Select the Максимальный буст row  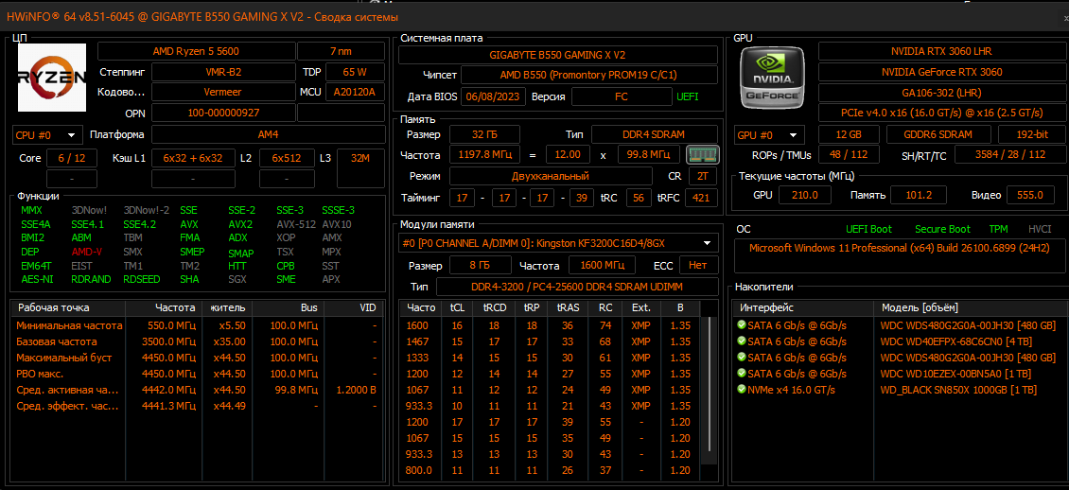[198, 358]
